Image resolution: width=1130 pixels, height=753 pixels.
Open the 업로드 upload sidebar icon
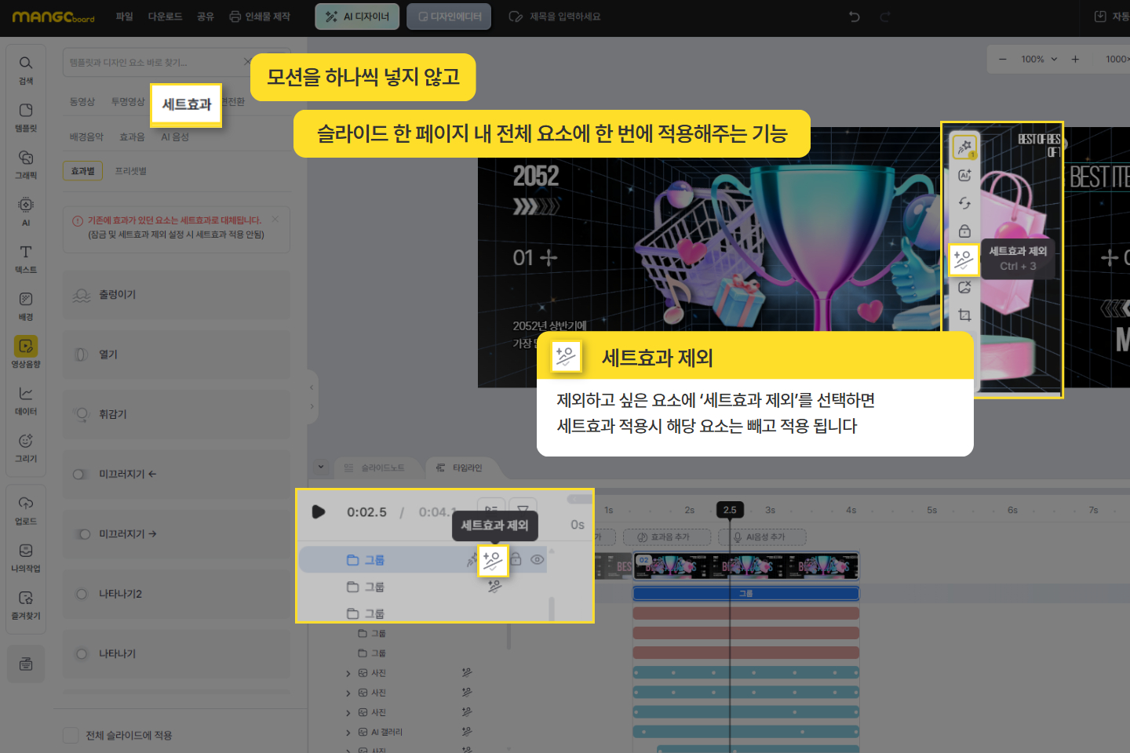tap(26, 509)
